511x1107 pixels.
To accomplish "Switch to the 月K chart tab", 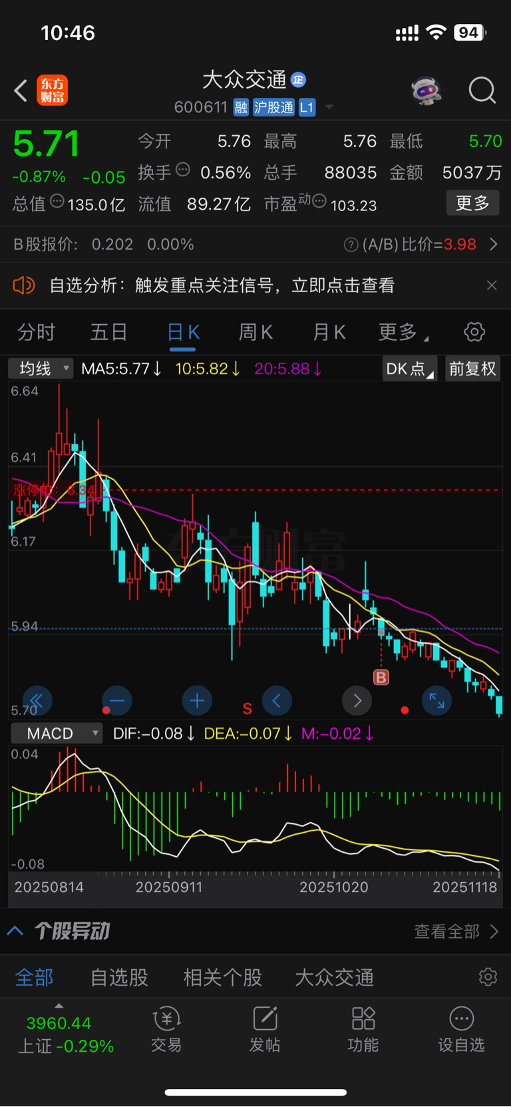I will click(329, 332).
